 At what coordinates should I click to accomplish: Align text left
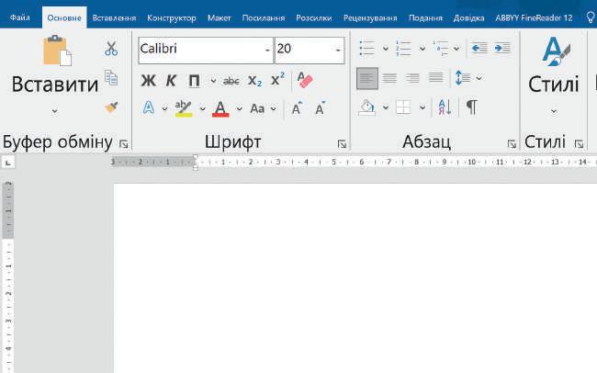pos(367,78)
